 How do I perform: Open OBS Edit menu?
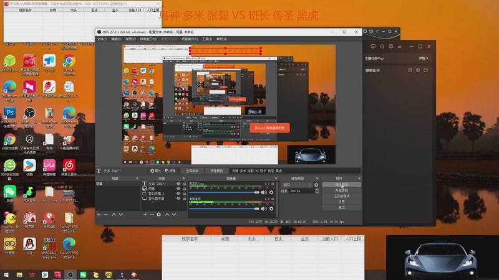(x=116, y=39)
